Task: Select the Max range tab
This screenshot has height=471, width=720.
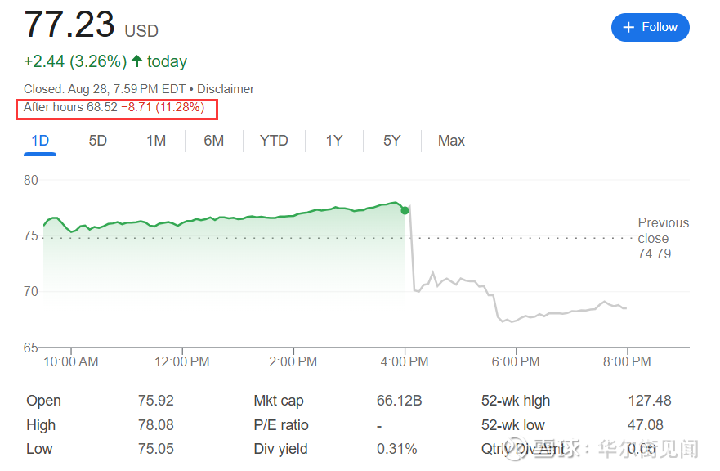Action: coord(451,141)
